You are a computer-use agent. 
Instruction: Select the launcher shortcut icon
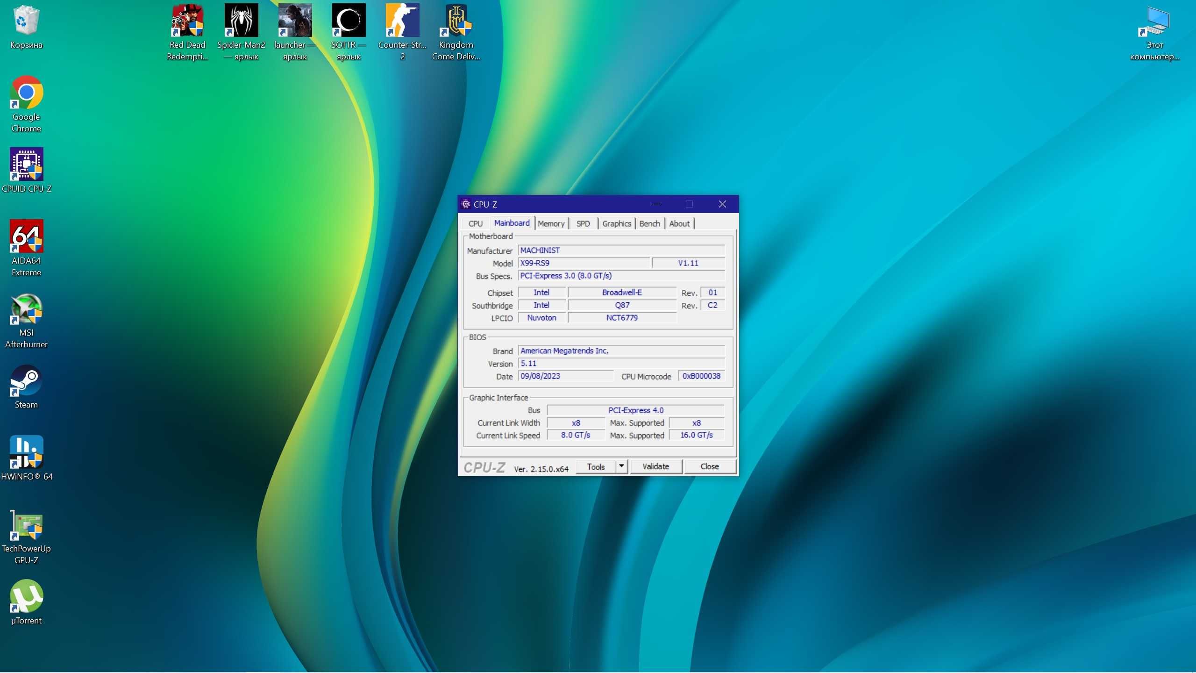click(x=295, y=21)
